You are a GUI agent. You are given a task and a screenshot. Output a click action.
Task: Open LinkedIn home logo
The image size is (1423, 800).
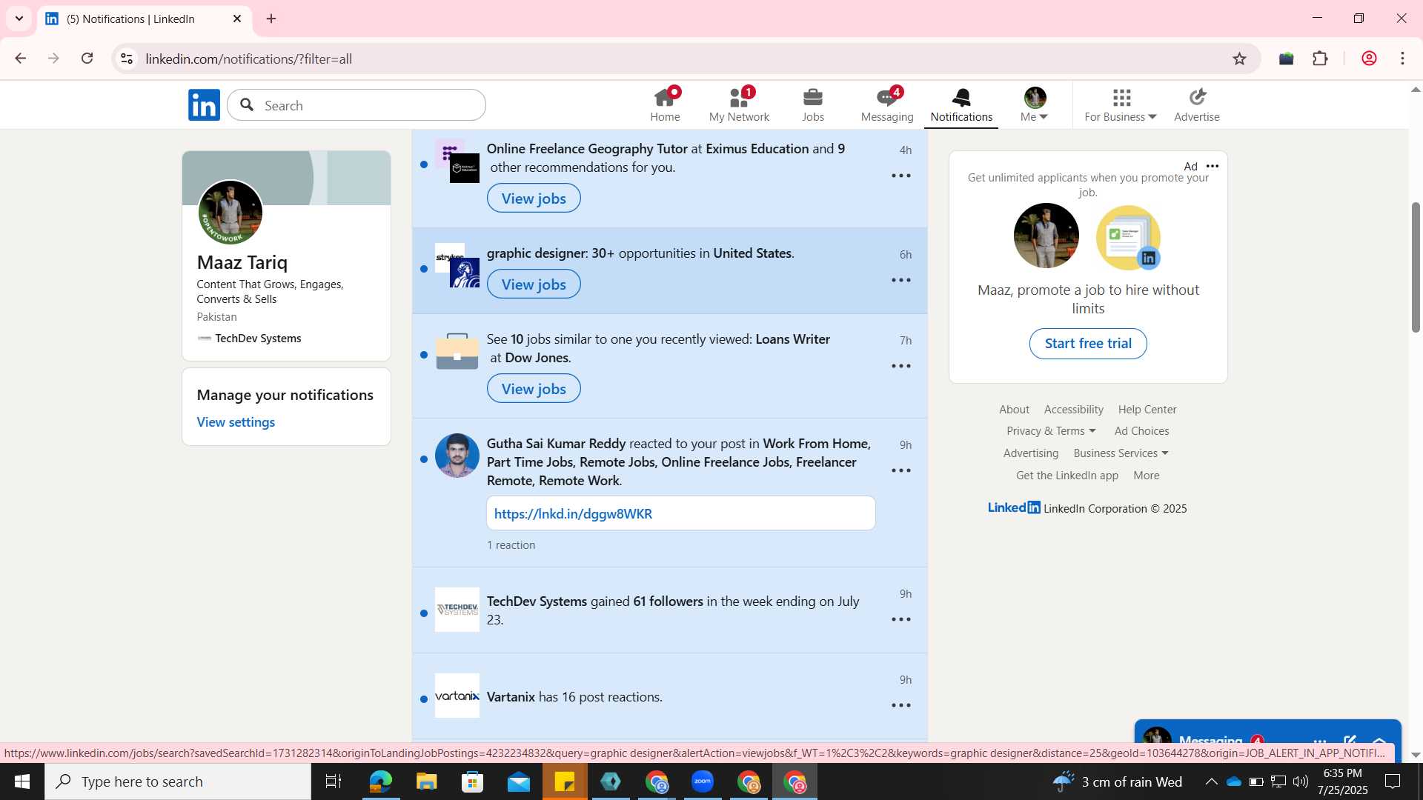click(204, 105)
